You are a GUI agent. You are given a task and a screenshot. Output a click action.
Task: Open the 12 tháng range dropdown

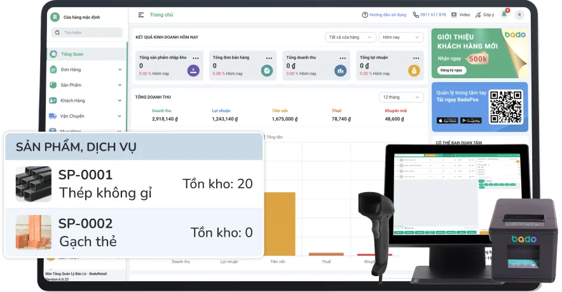(x=401, y=97)
